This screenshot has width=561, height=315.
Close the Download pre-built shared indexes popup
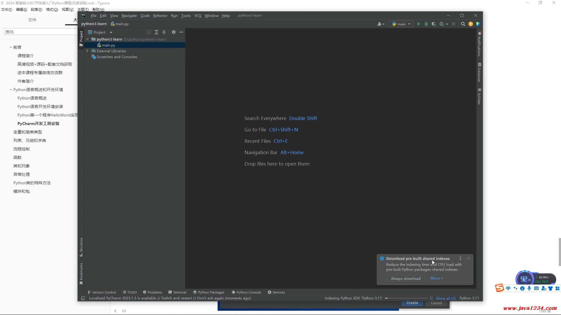469,258
